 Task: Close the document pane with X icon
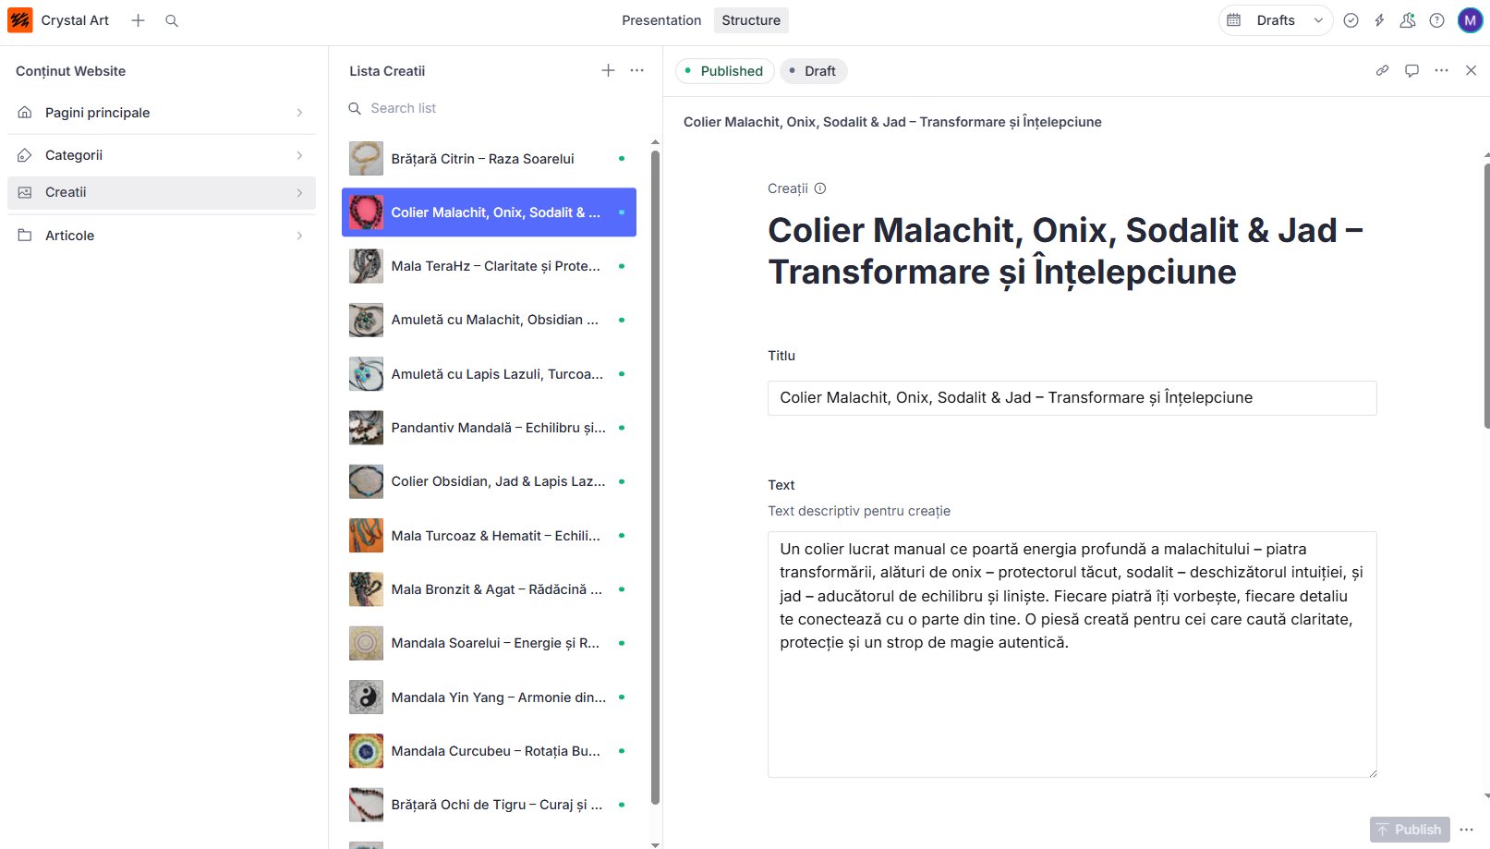(1471, 70)
